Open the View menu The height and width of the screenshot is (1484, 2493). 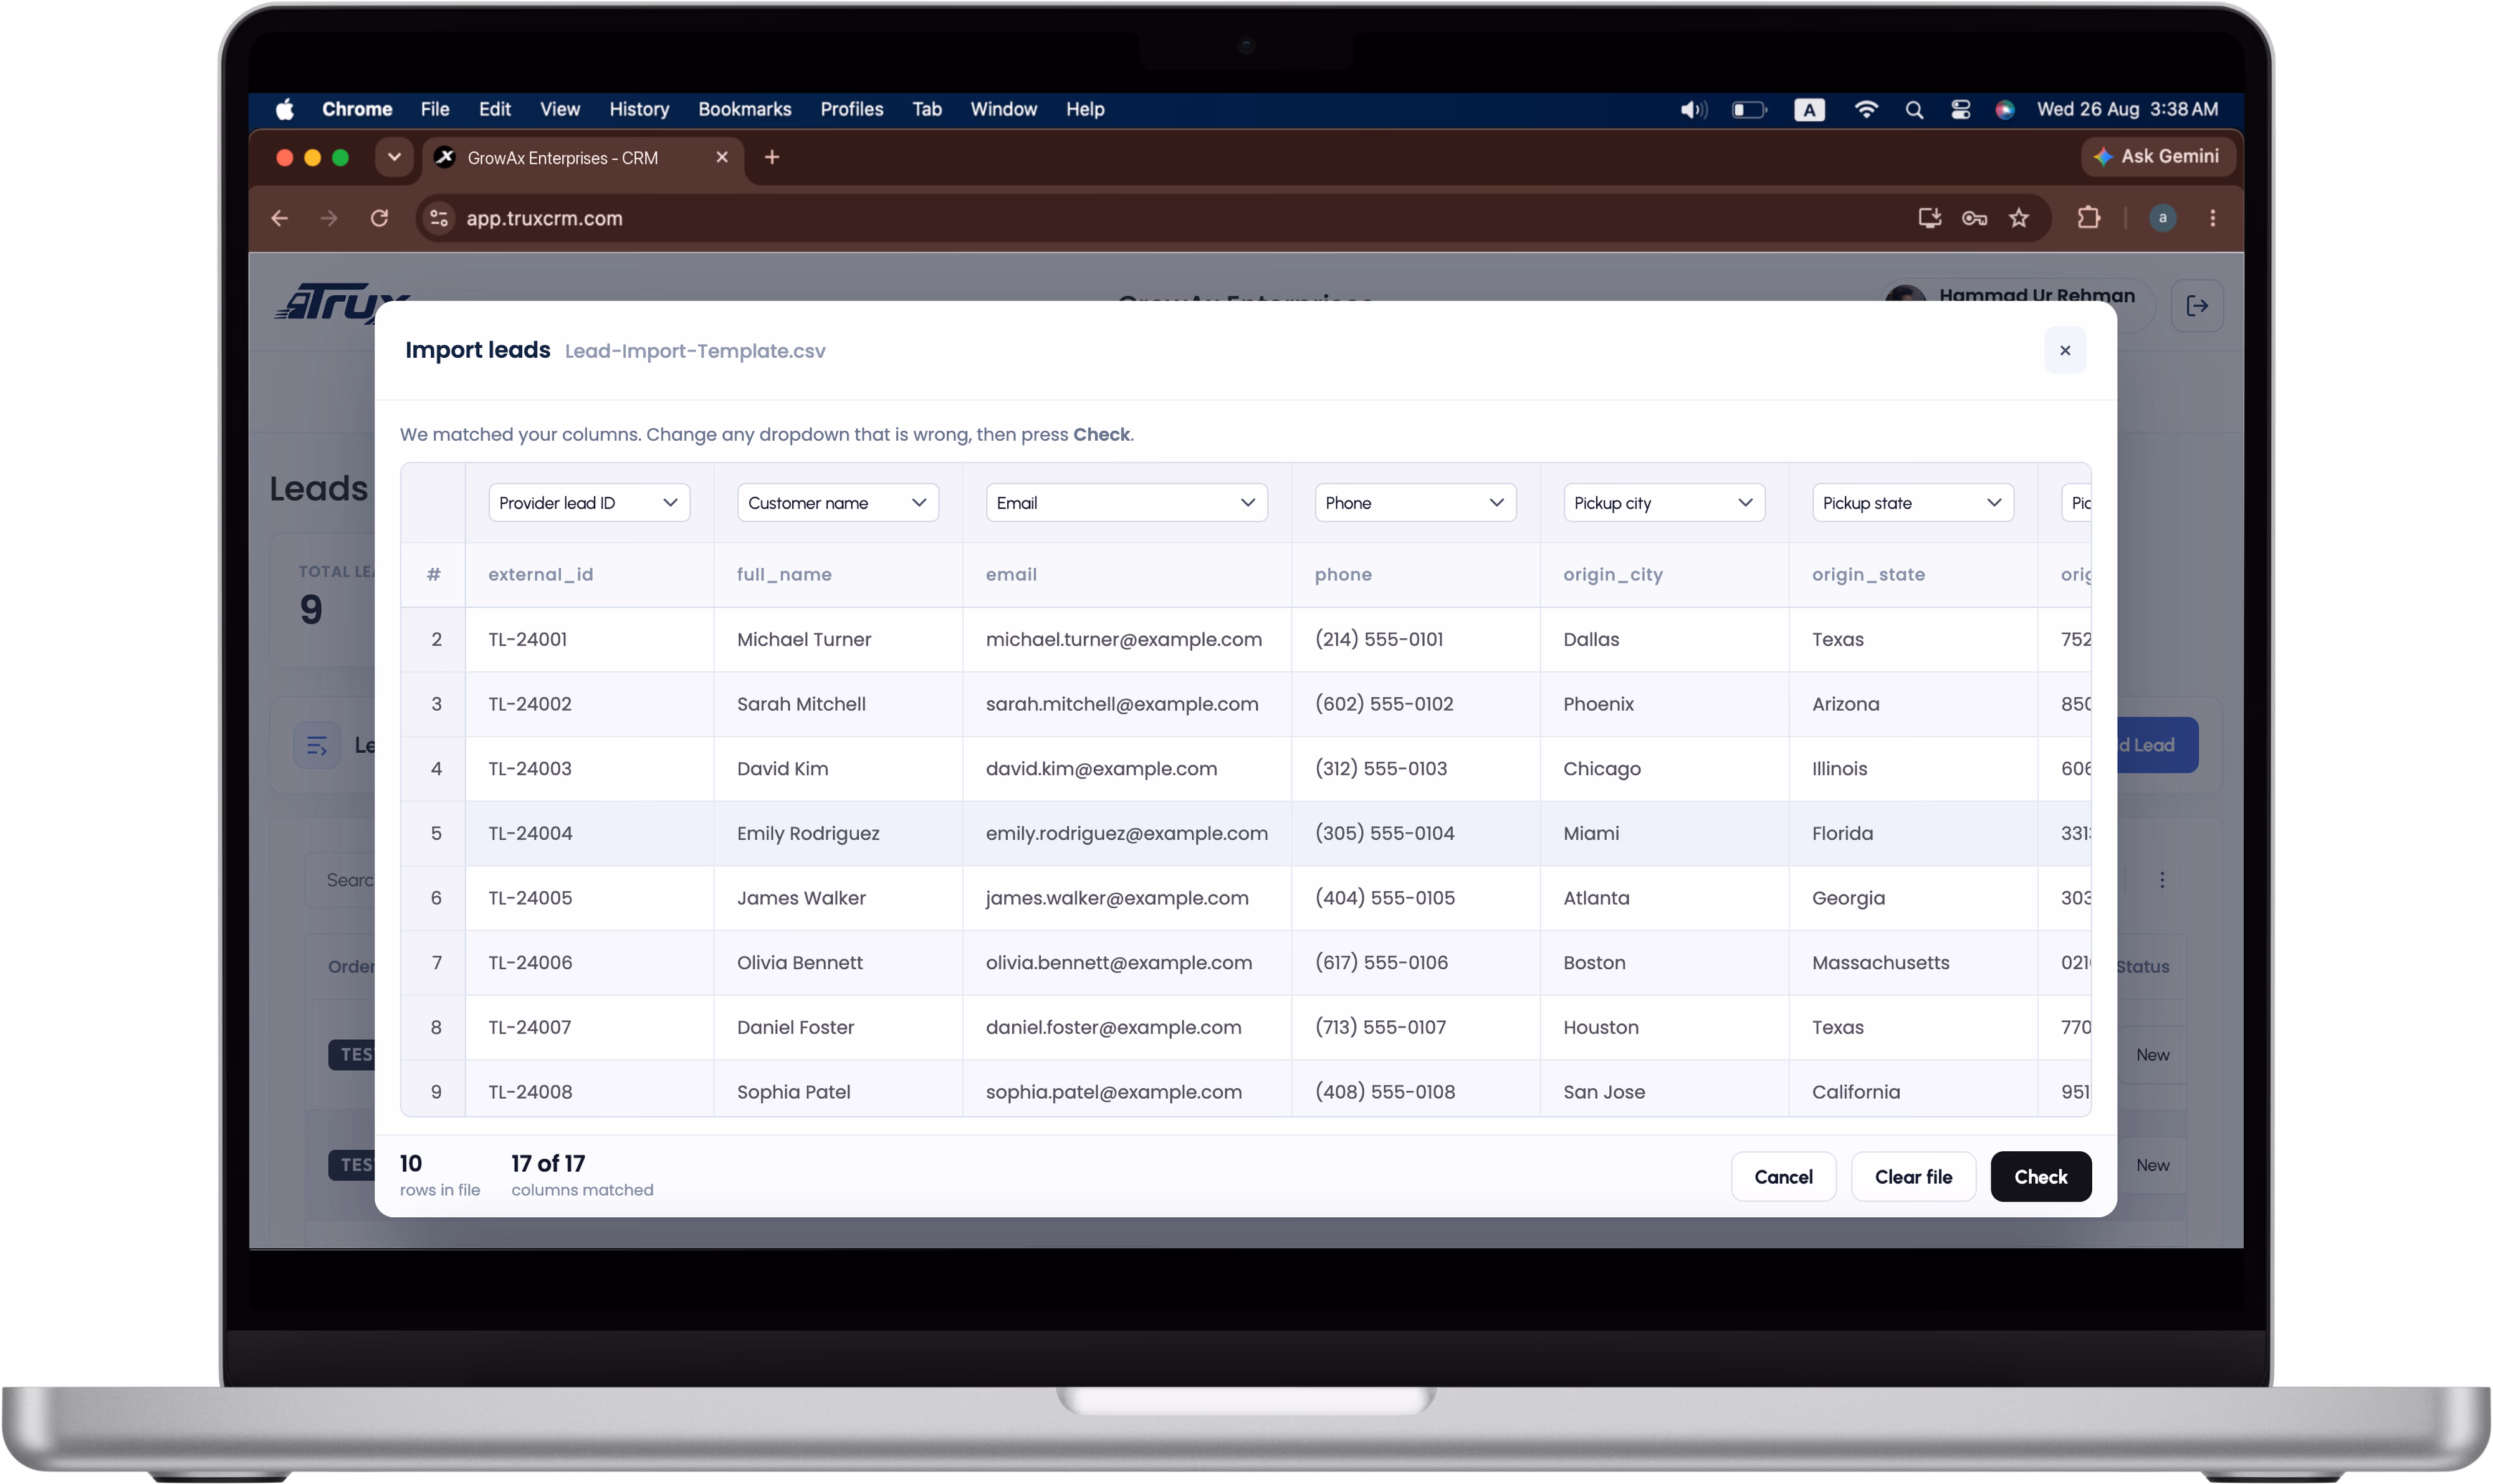point(560,109)
